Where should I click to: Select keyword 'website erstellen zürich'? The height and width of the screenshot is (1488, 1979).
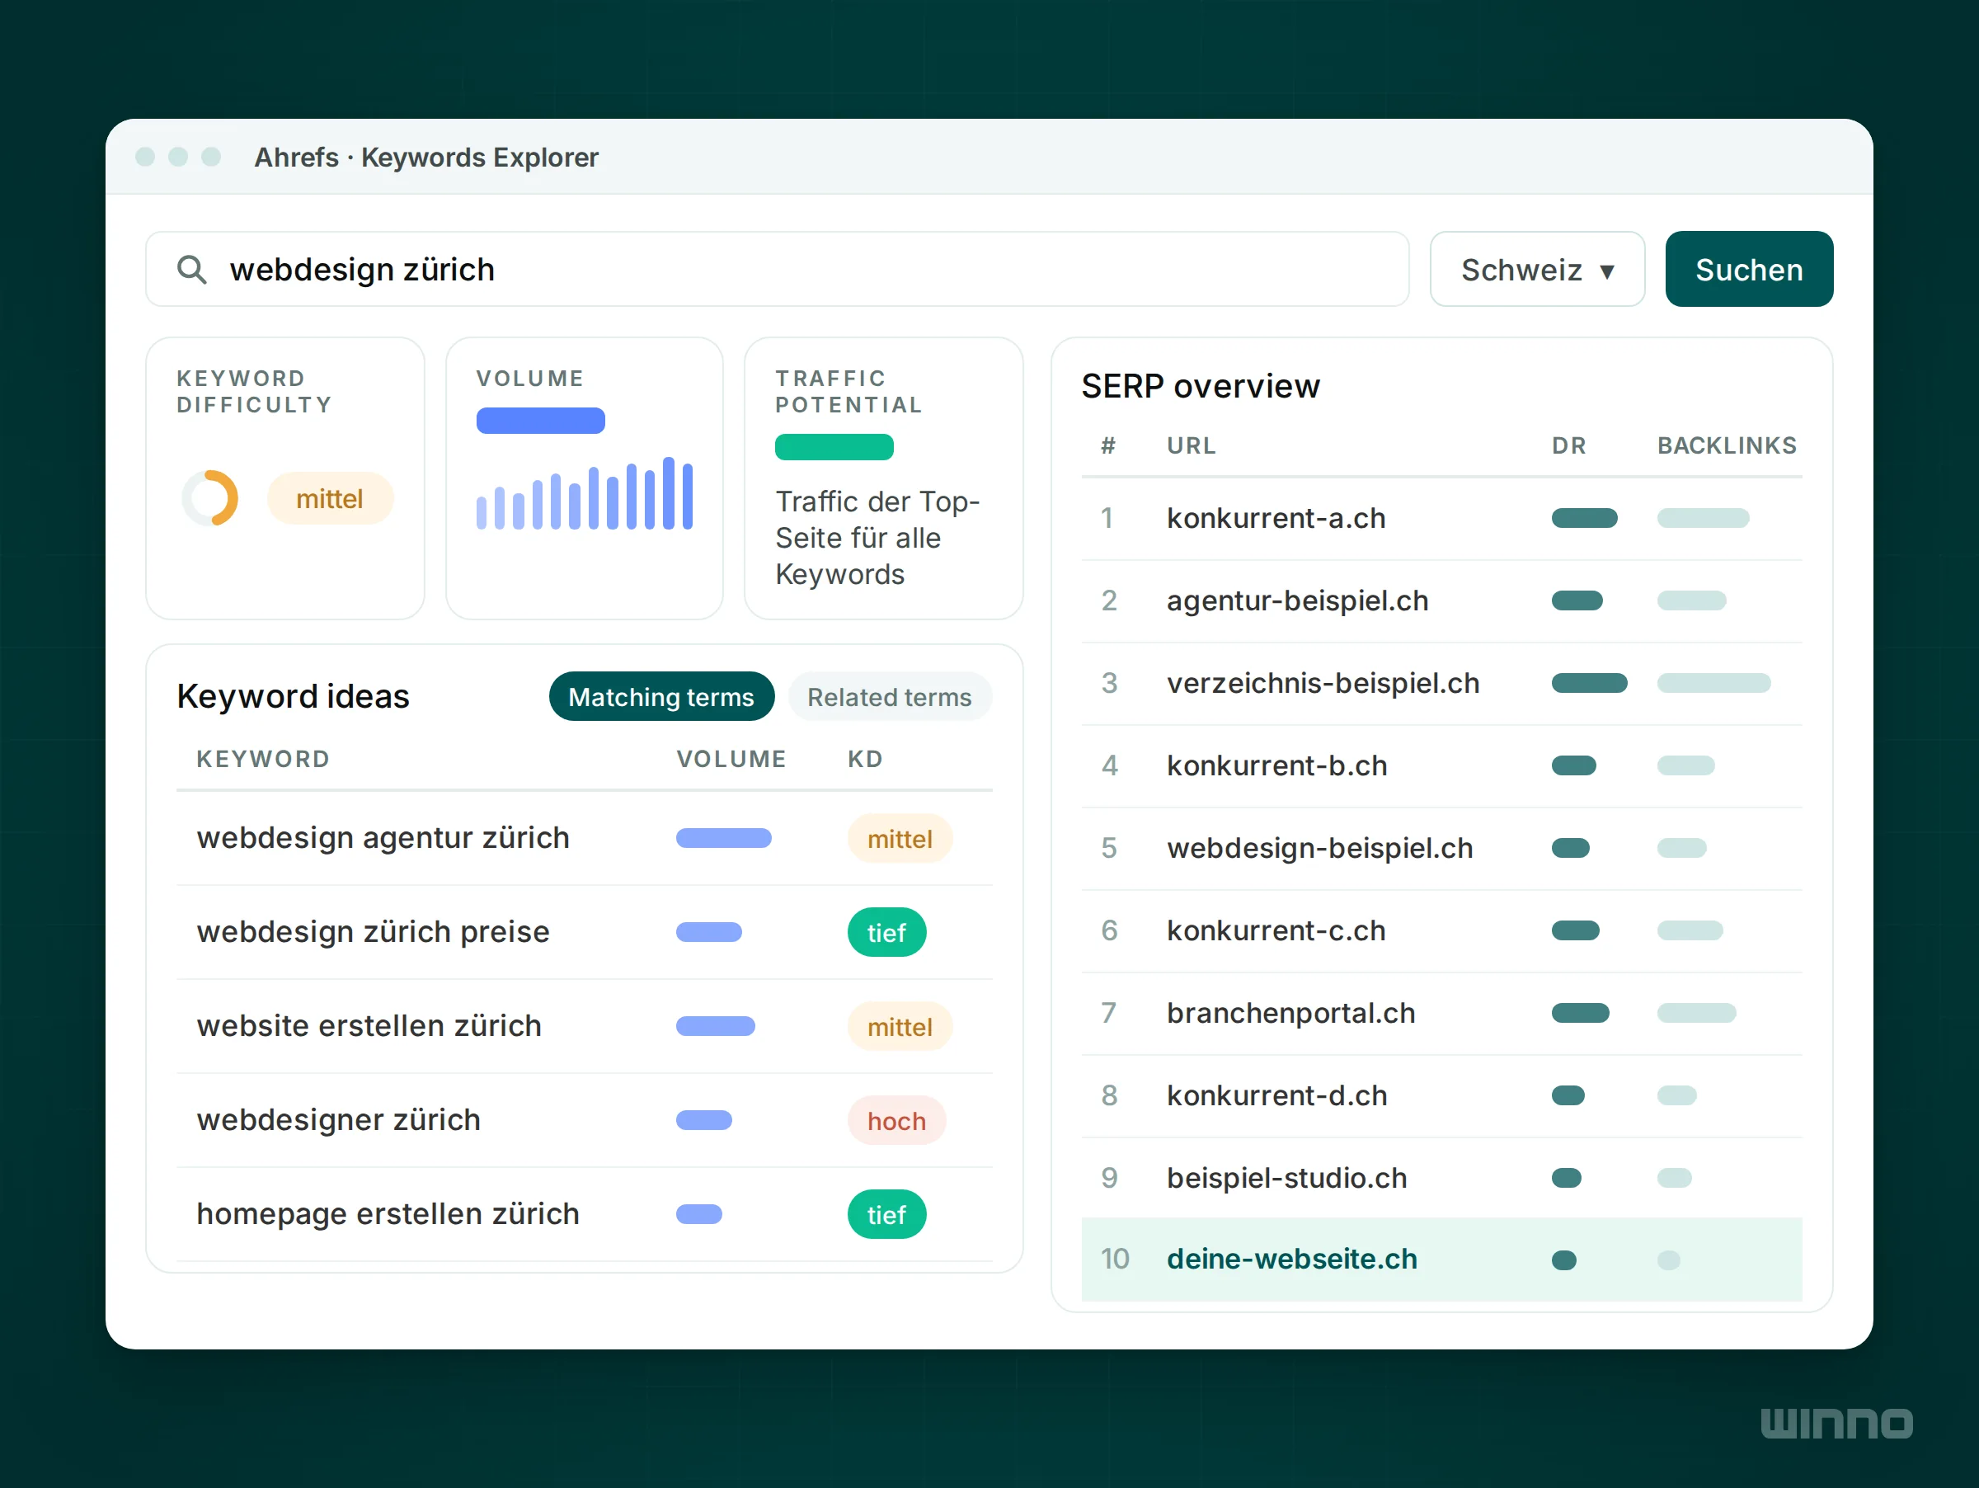pyautogui.click(x=369, y=1026)
